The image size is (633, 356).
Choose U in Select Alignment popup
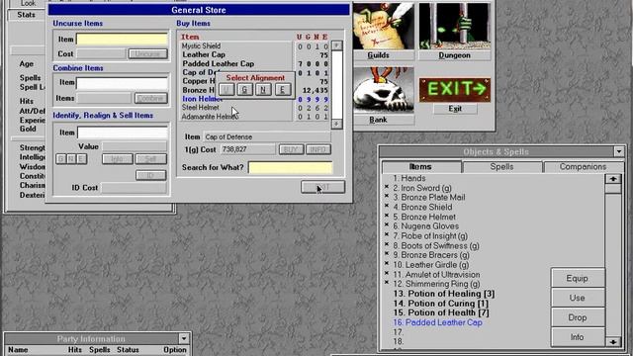coord(226,90)
